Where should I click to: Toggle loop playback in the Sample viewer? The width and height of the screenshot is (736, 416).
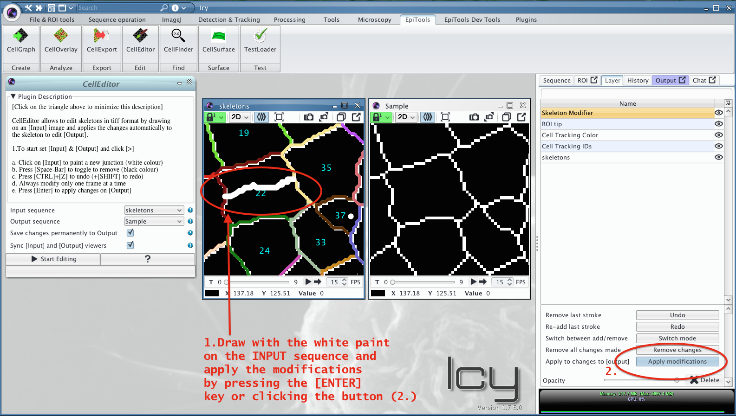tap(483, 282)
